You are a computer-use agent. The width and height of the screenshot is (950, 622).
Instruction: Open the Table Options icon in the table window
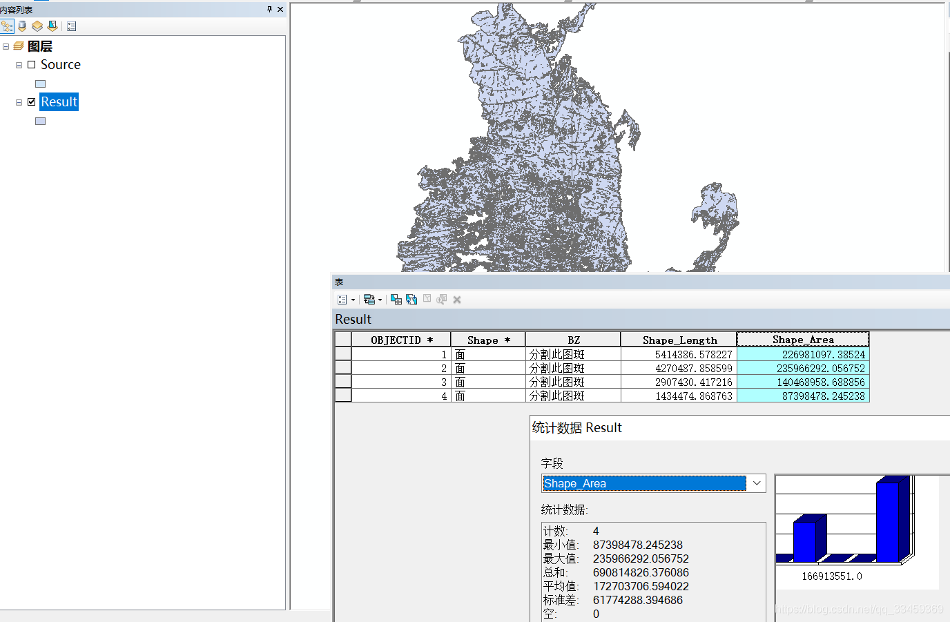point(342,299)
